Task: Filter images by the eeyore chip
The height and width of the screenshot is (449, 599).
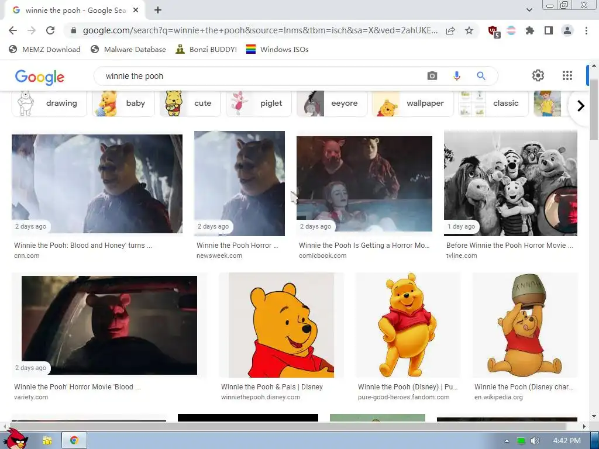Action: pyautogui.click(x=332, y=103)
